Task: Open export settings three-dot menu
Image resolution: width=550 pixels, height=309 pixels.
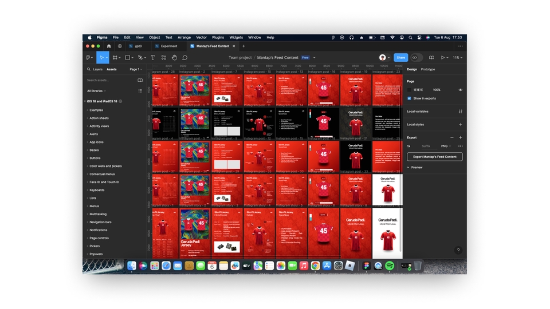Action: coord(460,146)
